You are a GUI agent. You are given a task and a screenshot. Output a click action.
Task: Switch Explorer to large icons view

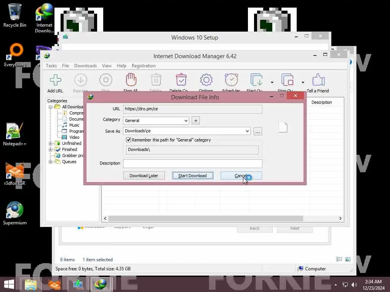348,259
